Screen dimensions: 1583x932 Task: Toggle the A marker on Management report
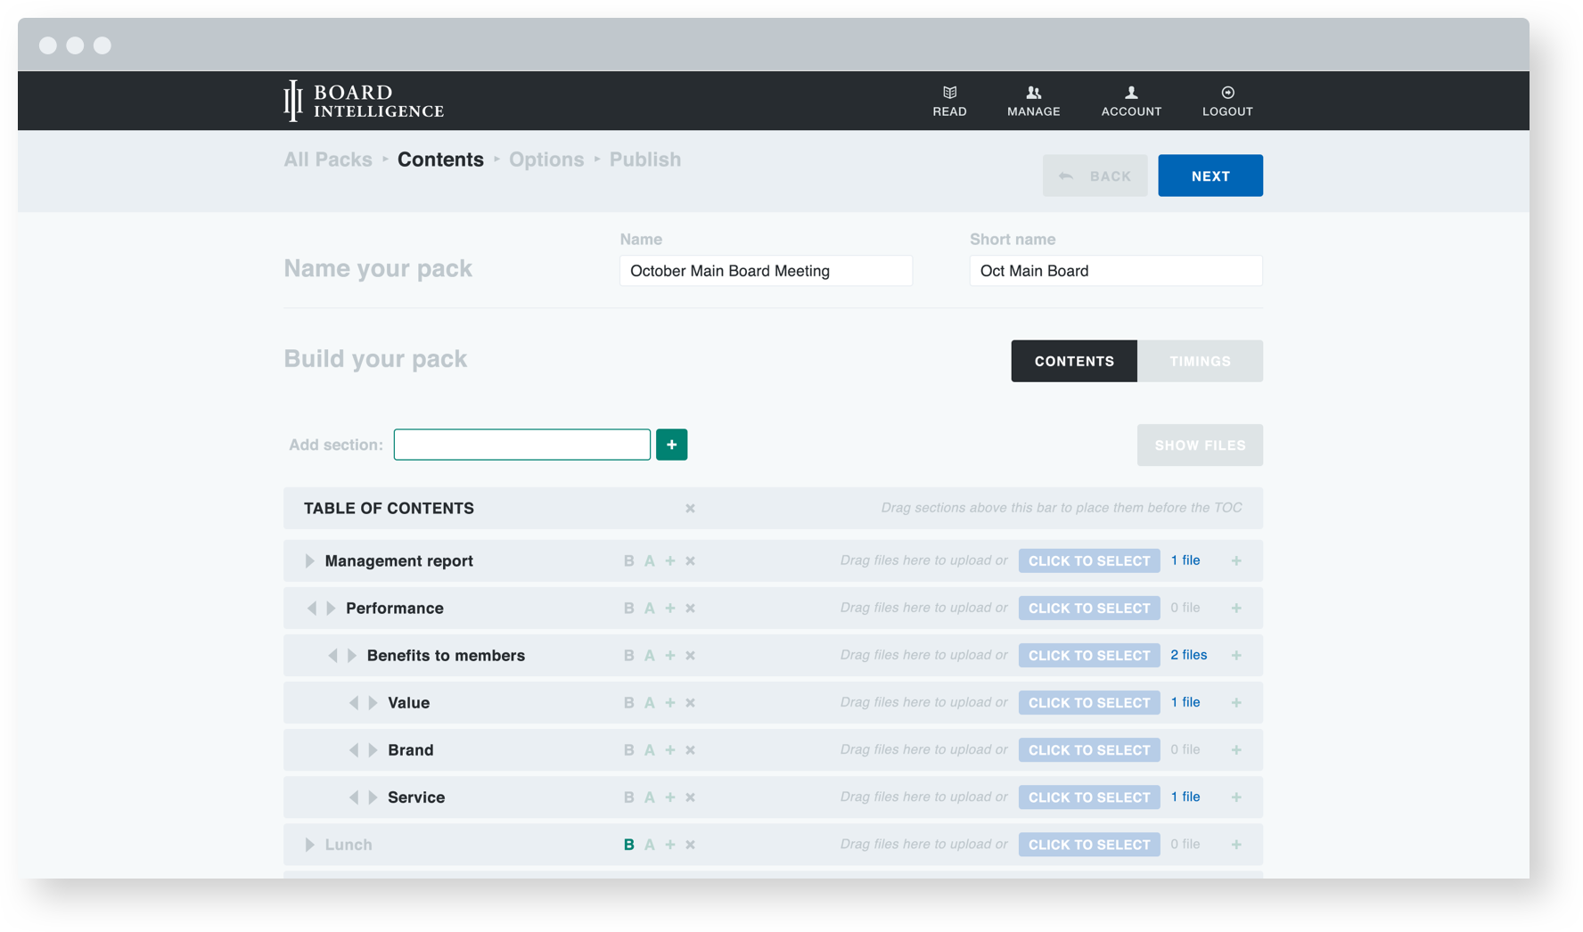point(649,560)
